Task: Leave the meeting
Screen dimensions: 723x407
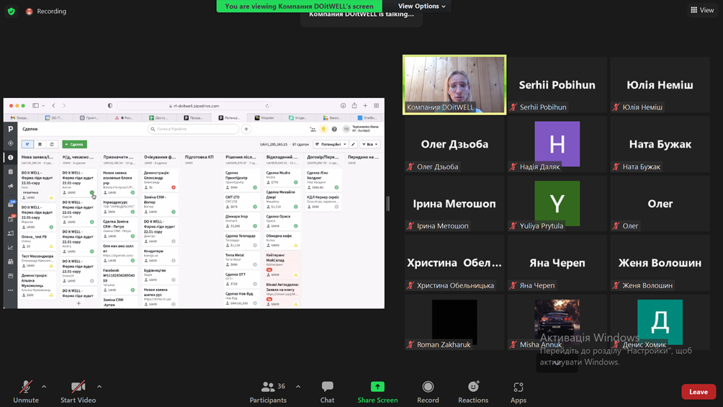Action: pos(698,392)
